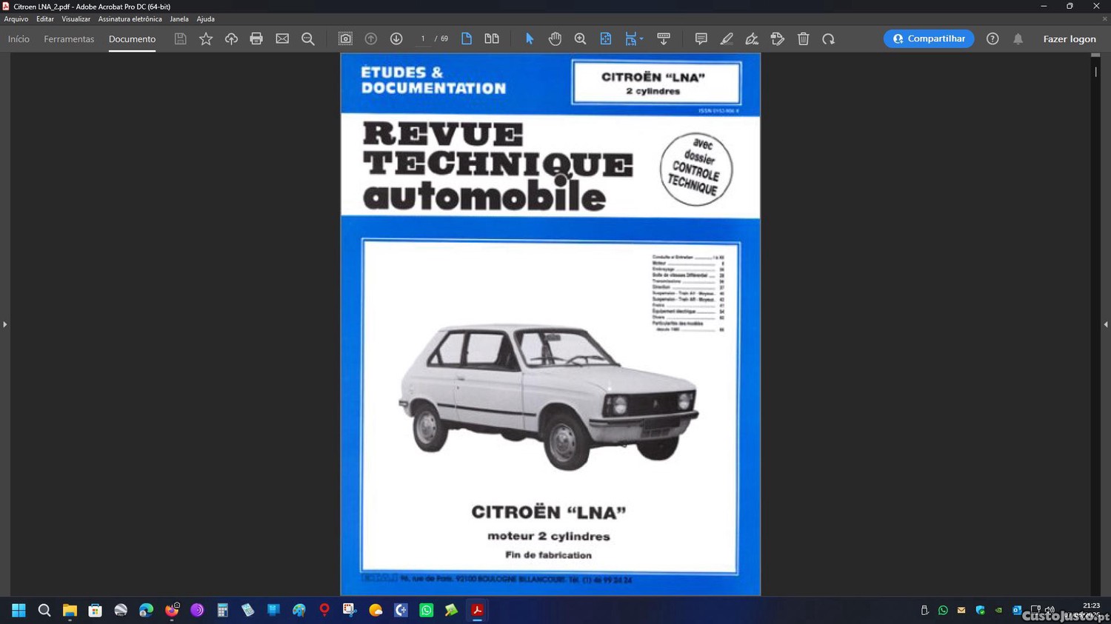
Task: Open the Visualizar menu
Action: click(x=76, y=19)
